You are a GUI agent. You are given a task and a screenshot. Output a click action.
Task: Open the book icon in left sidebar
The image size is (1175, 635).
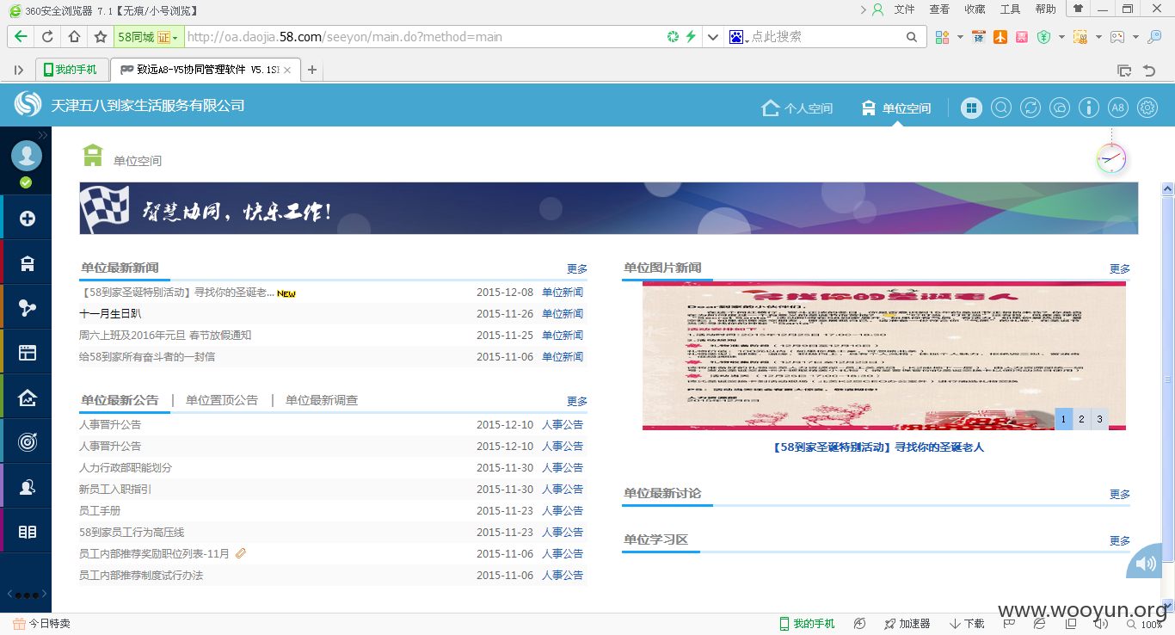[x=28, y=532]
